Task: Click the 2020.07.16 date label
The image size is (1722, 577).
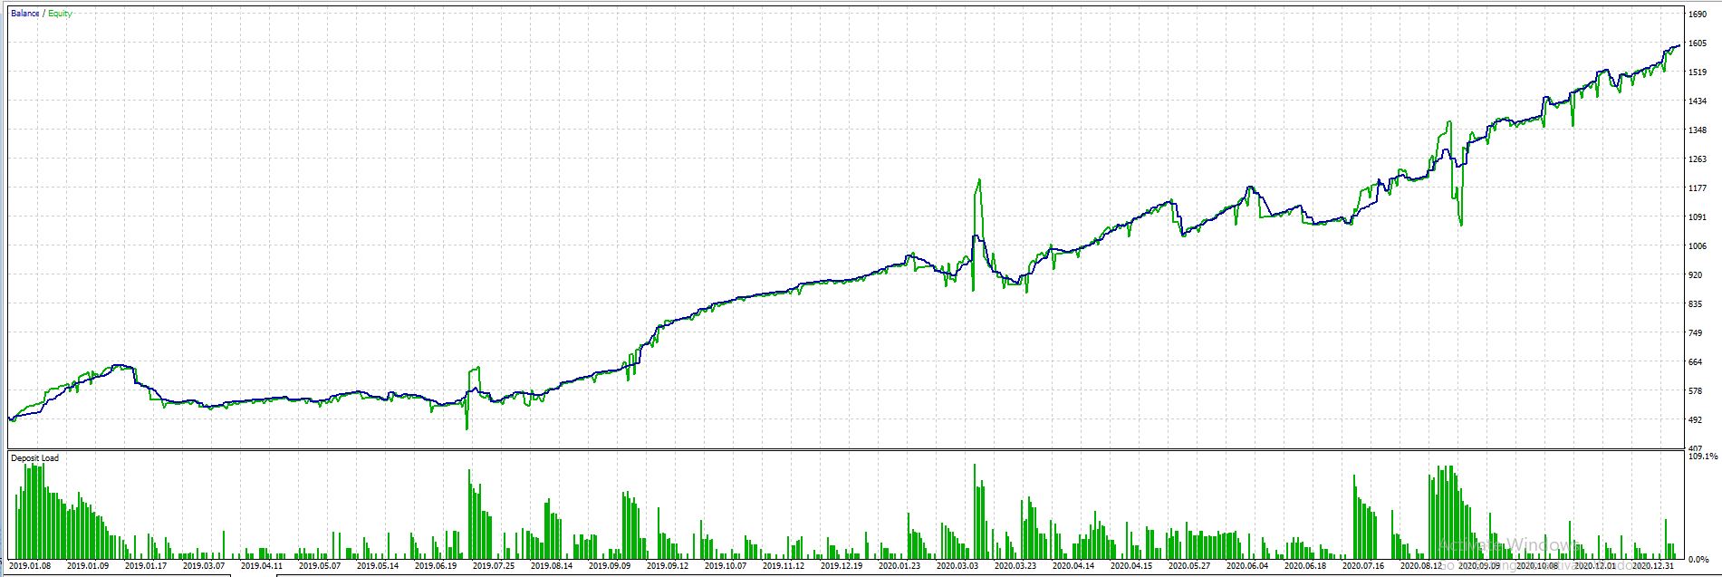Action: tap(1362, 566)
